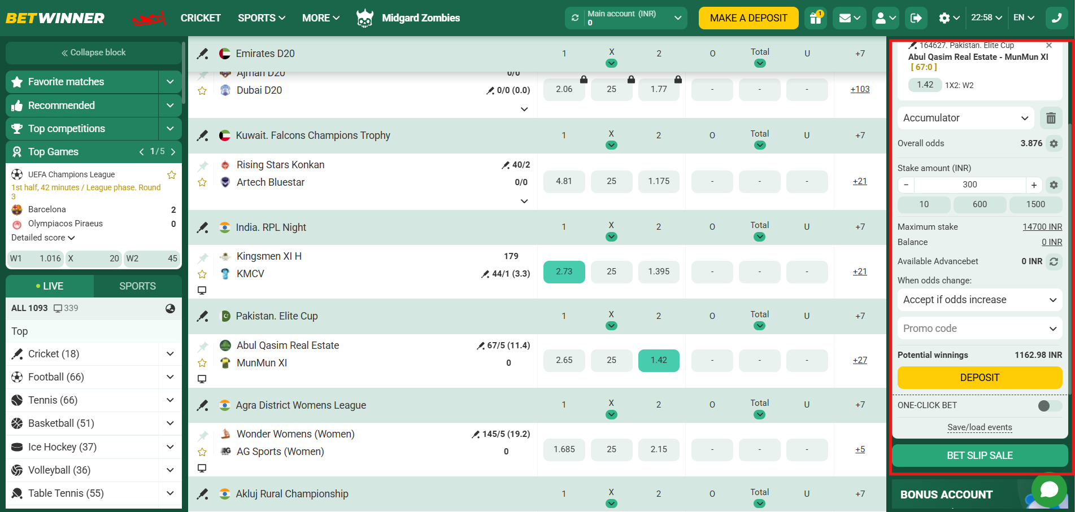
Task: Open the CRICKET menu in the top navigation
Action: tap(201, 17)
